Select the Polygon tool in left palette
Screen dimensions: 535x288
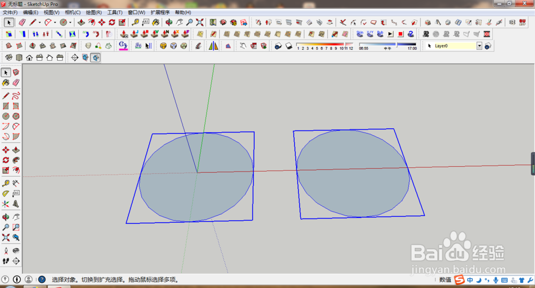click(x=16, y=116)
